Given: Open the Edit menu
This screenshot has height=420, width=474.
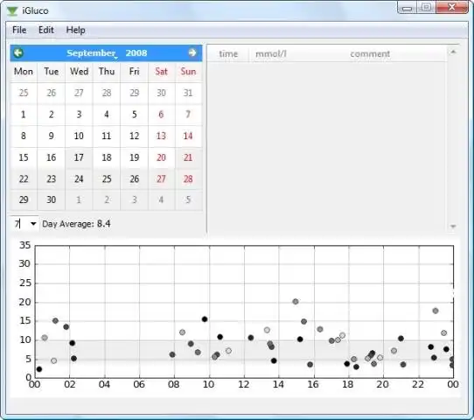Looking at the screenshot, I should pyautogui.click(x=46, y=30).
